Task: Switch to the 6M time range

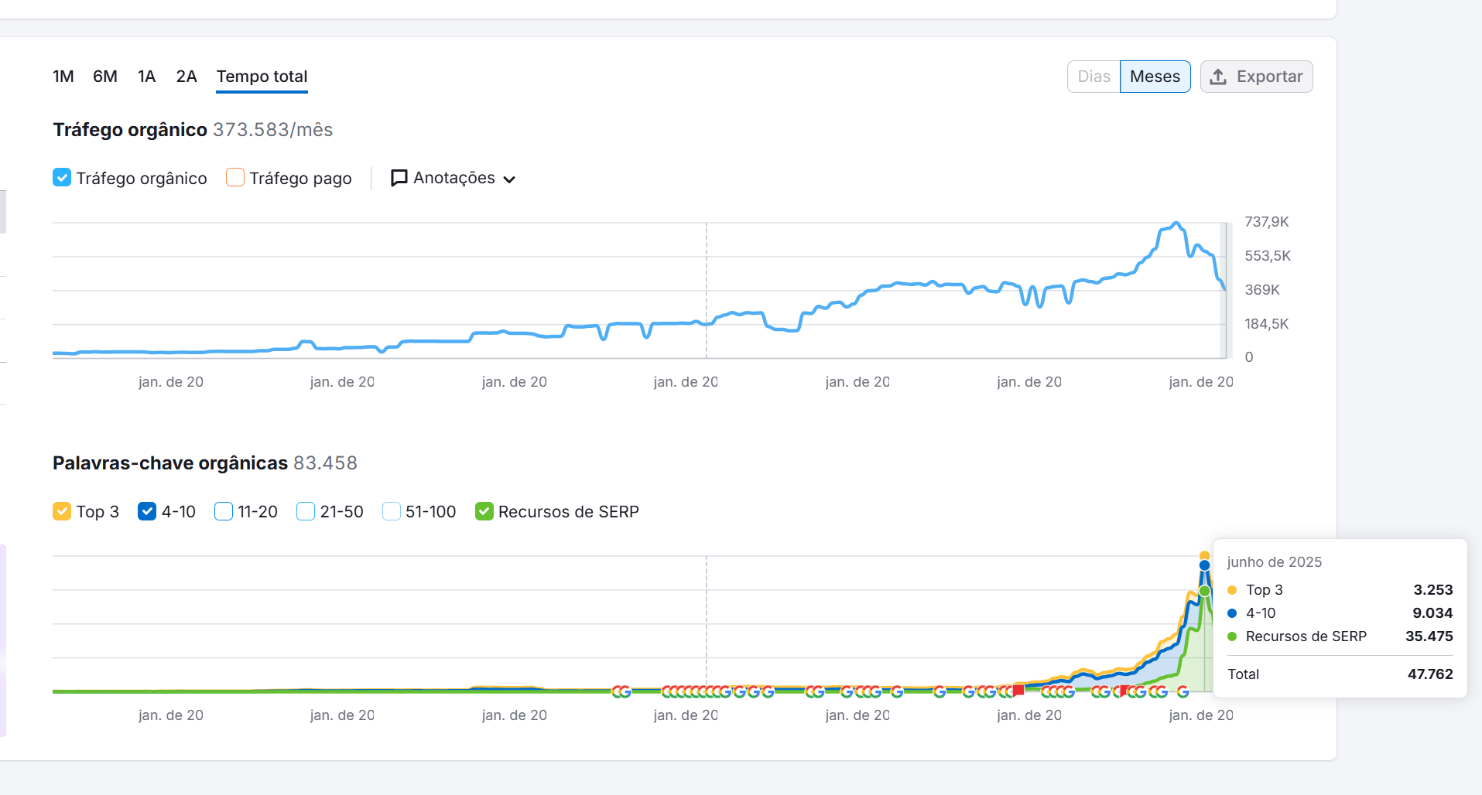Action: click(105, 77)
